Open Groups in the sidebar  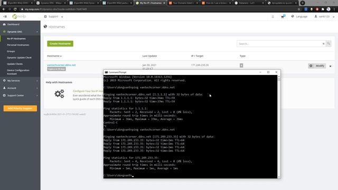coord(11,51)
